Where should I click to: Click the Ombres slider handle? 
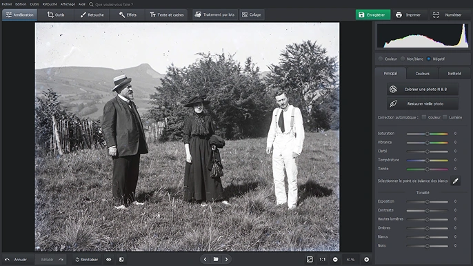coord(427,228)
